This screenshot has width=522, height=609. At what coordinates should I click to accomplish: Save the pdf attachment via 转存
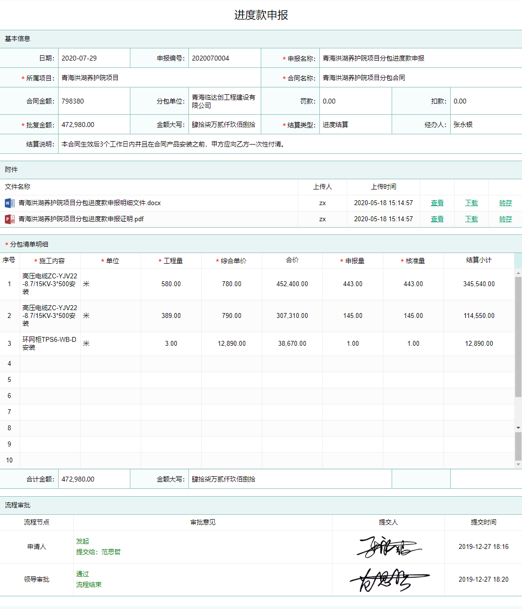click(505, 219)
